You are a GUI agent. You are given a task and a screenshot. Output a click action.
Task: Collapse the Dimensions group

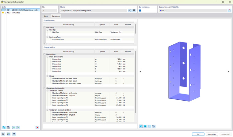[x=44, y=54]
